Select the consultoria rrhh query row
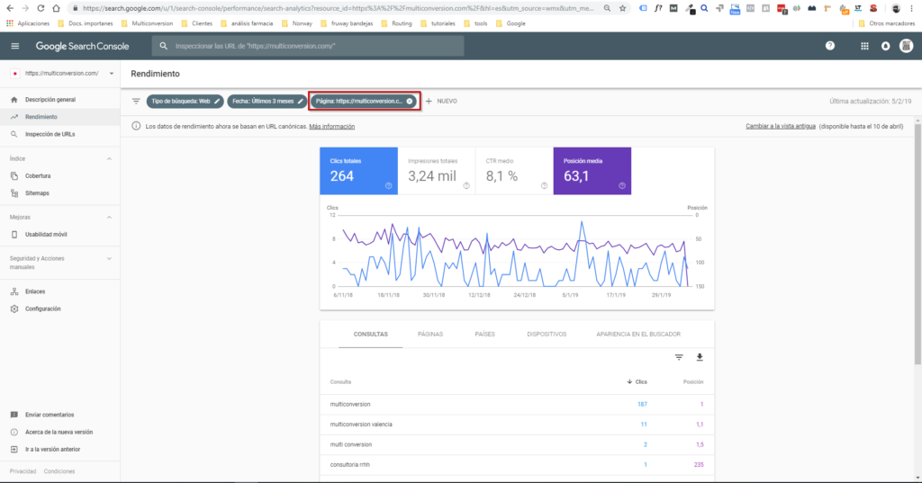This screenshot has width=922, height=483. point(517,465)
